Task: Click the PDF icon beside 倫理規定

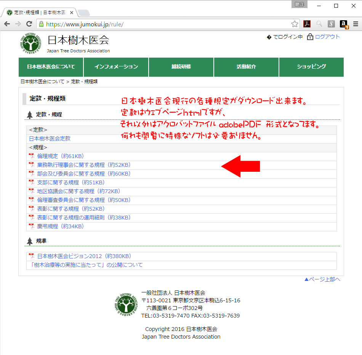Action: tap(32, 156)
